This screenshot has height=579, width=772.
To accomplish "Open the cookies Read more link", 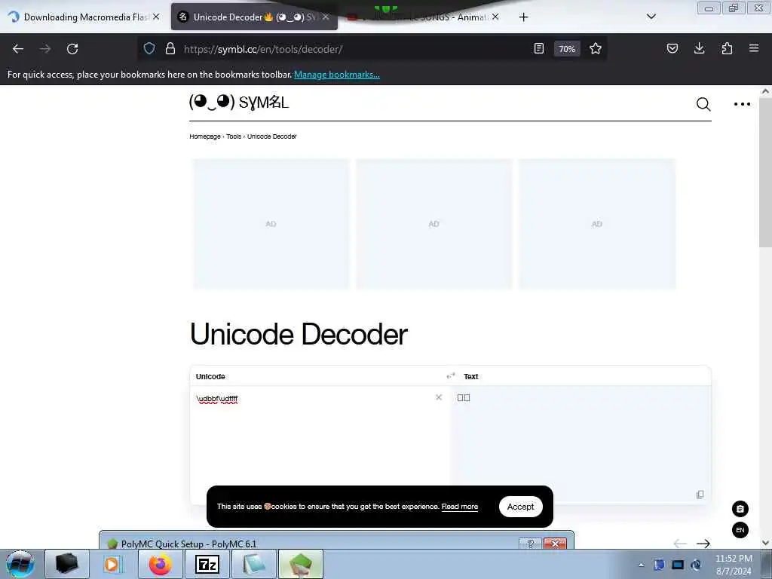I will pos(460,507).
